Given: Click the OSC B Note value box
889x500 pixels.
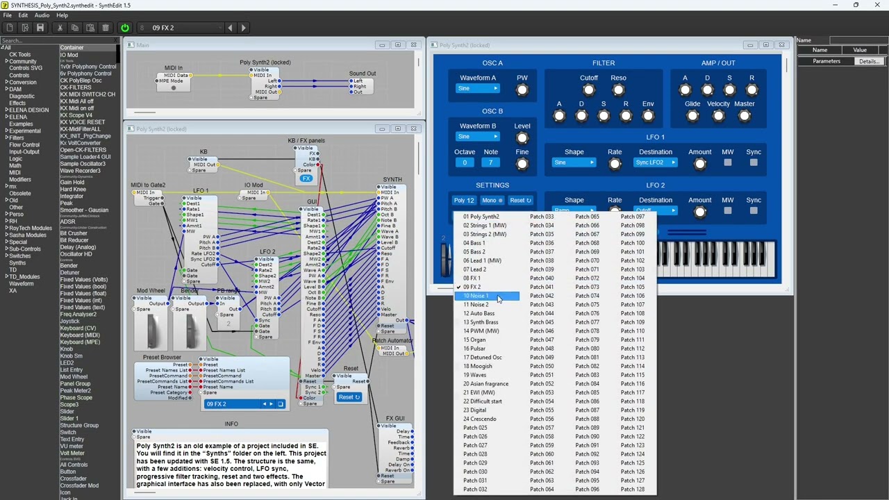Looking at the screenshot, I should [x=490, y=162].
